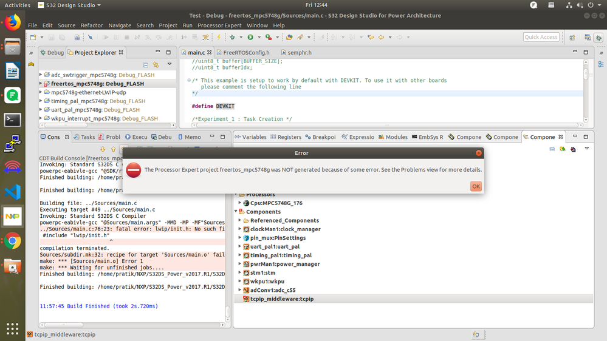Close the Error dialog with red X
The image size is (607, 341).
pyautogui.click(x=478, y=153)
